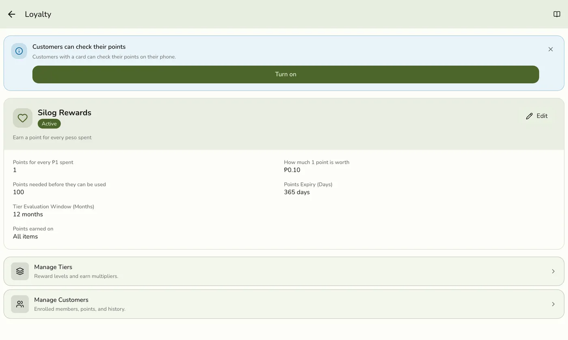The height and width of the screenshot is (340, 568).
Task: Click 'Points Expiry (Days)' label
Action: coord(308,184)
